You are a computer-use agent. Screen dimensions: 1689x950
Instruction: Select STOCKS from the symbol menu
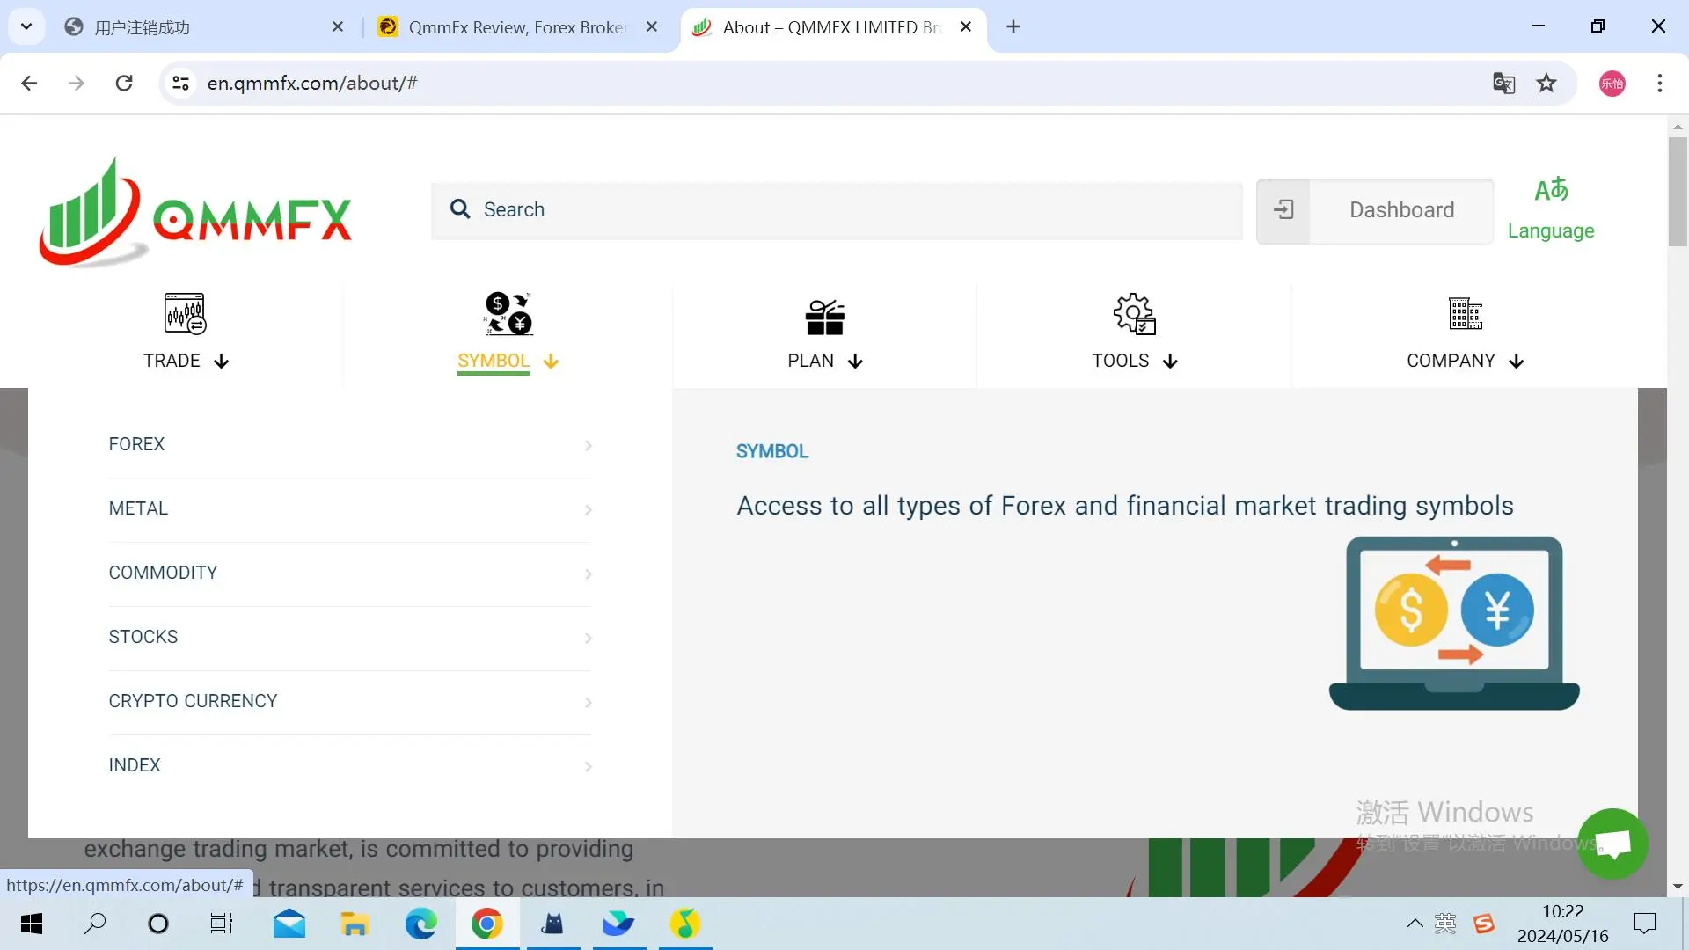(143, 637)
